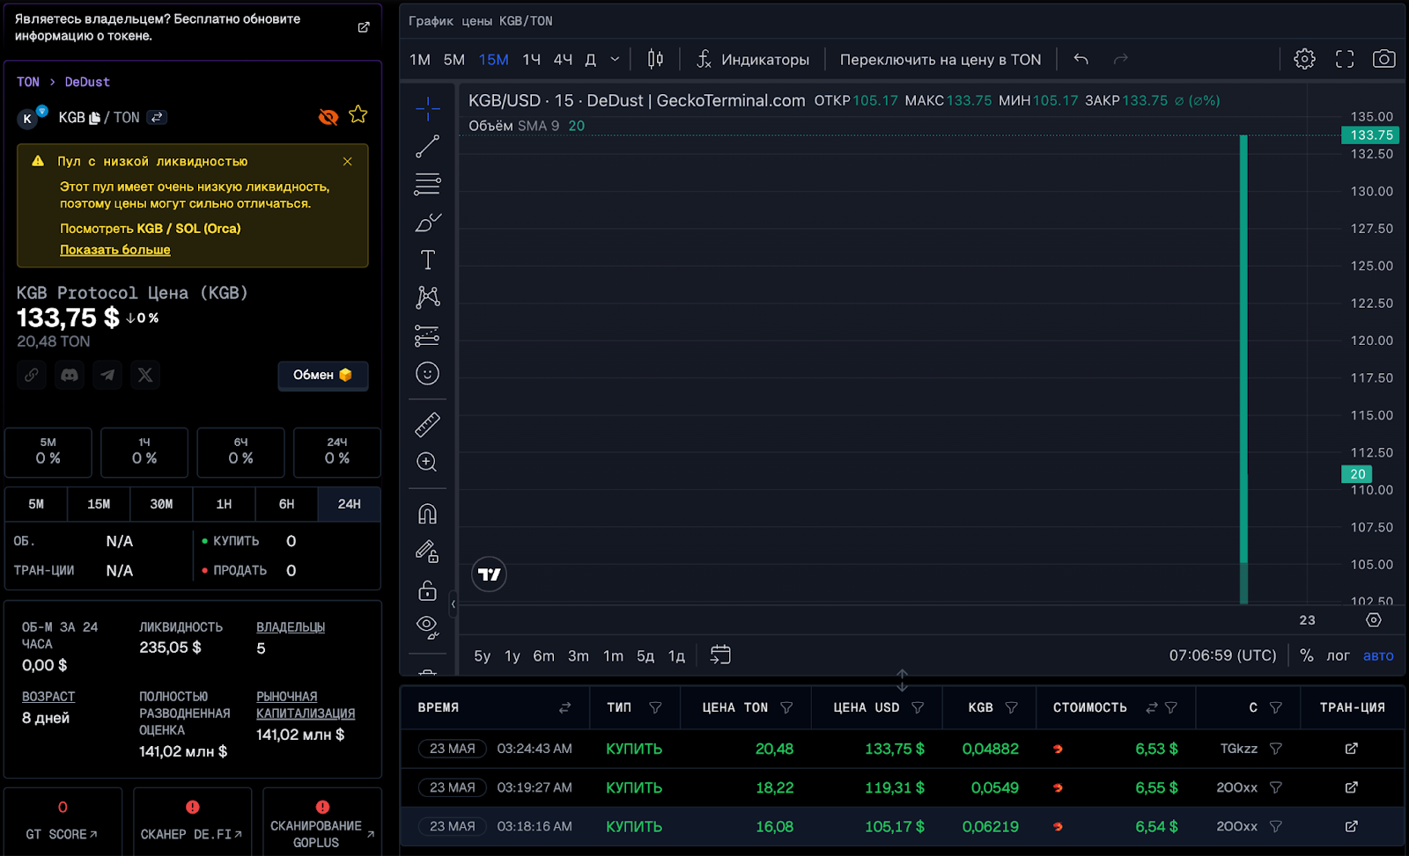The image size is (1409, 856).
Task: Click Показать больше link
Action: [115, 250]
